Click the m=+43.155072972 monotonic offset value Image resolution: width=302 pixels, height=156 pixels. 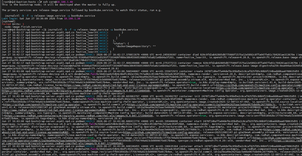(x=167, y=71)
